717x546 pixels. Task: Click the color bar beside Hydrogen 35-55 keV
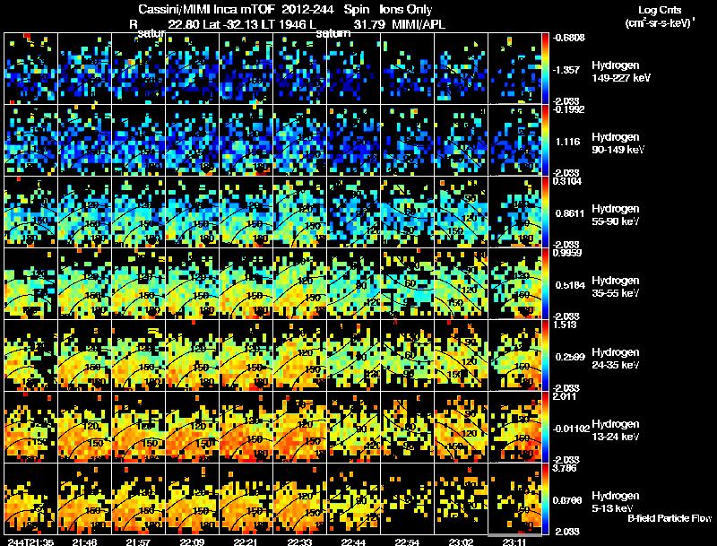546,283
